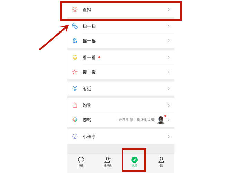Tap the 直播 live stream icon
The height and width of the screenshot is (173, 249).
click(x=75, y=10)
